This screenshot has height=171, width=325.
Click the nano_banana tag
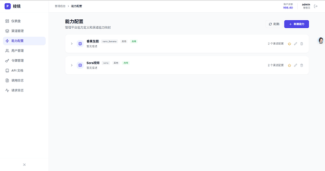(x=109, y=41)
